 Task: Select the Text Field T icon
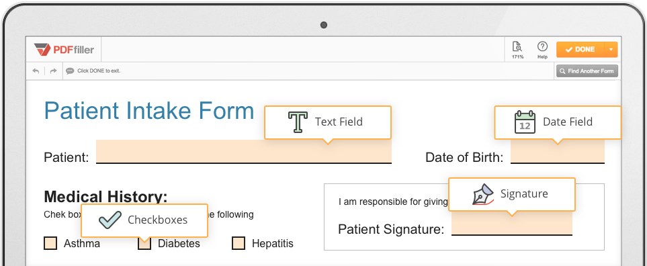[x=298, y=122]
